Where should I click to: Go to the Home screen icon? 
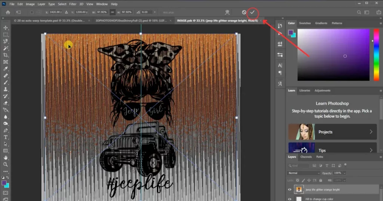pyautogui.click(x=8, y=12)
